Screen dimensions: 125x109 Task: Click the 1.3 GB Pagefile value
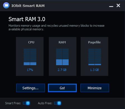pyautogui.click(x=95, y=70)
